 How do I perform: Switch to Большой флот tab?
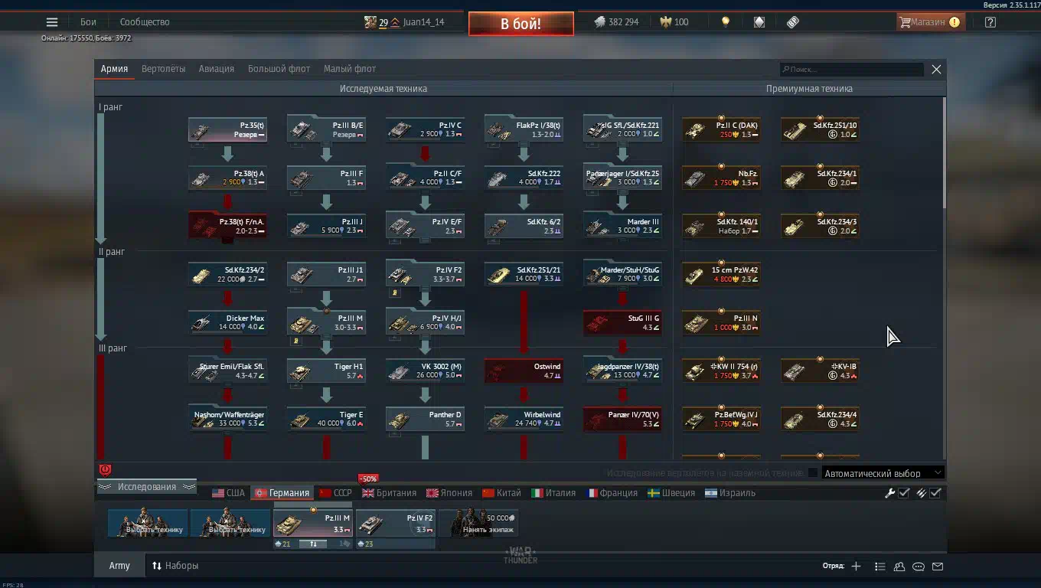tap(279, 69)
